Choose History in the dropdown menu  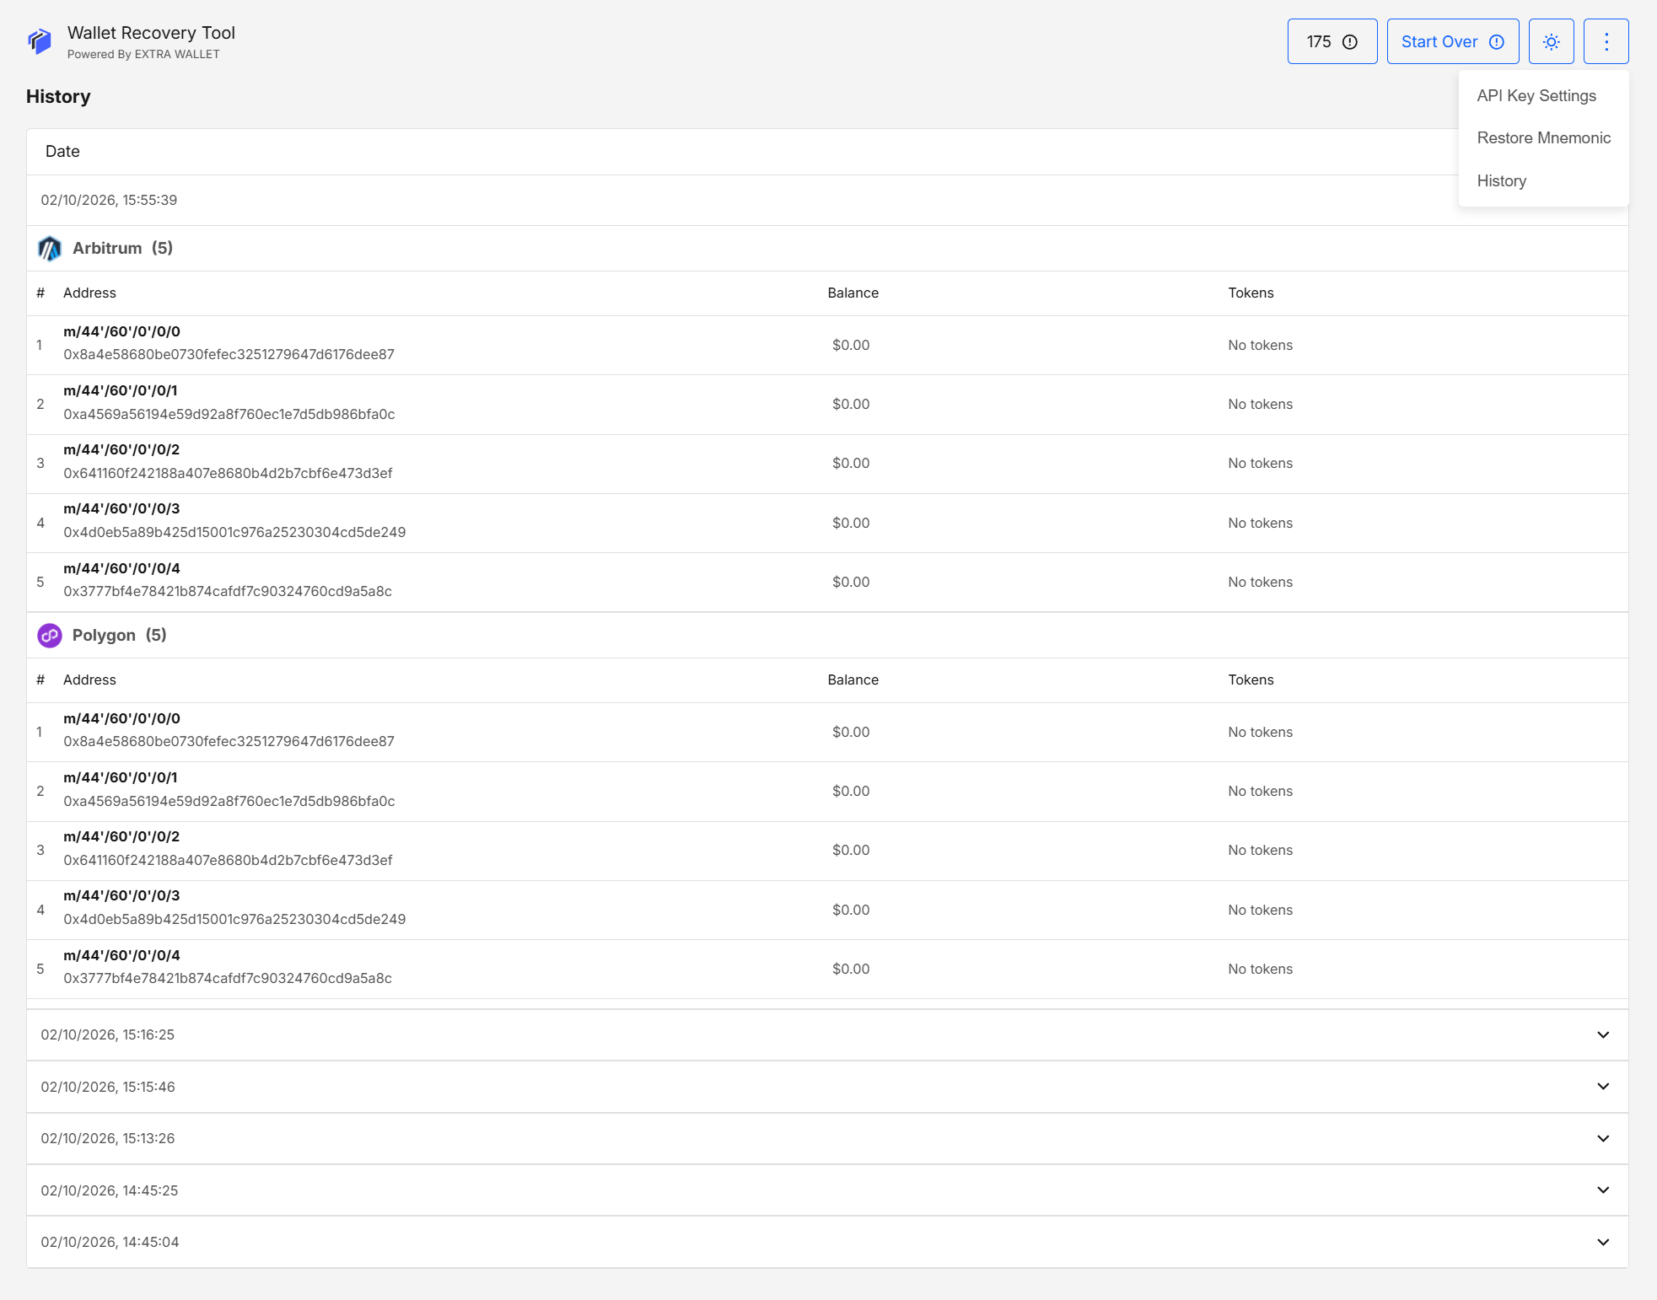coord(1501,181)
